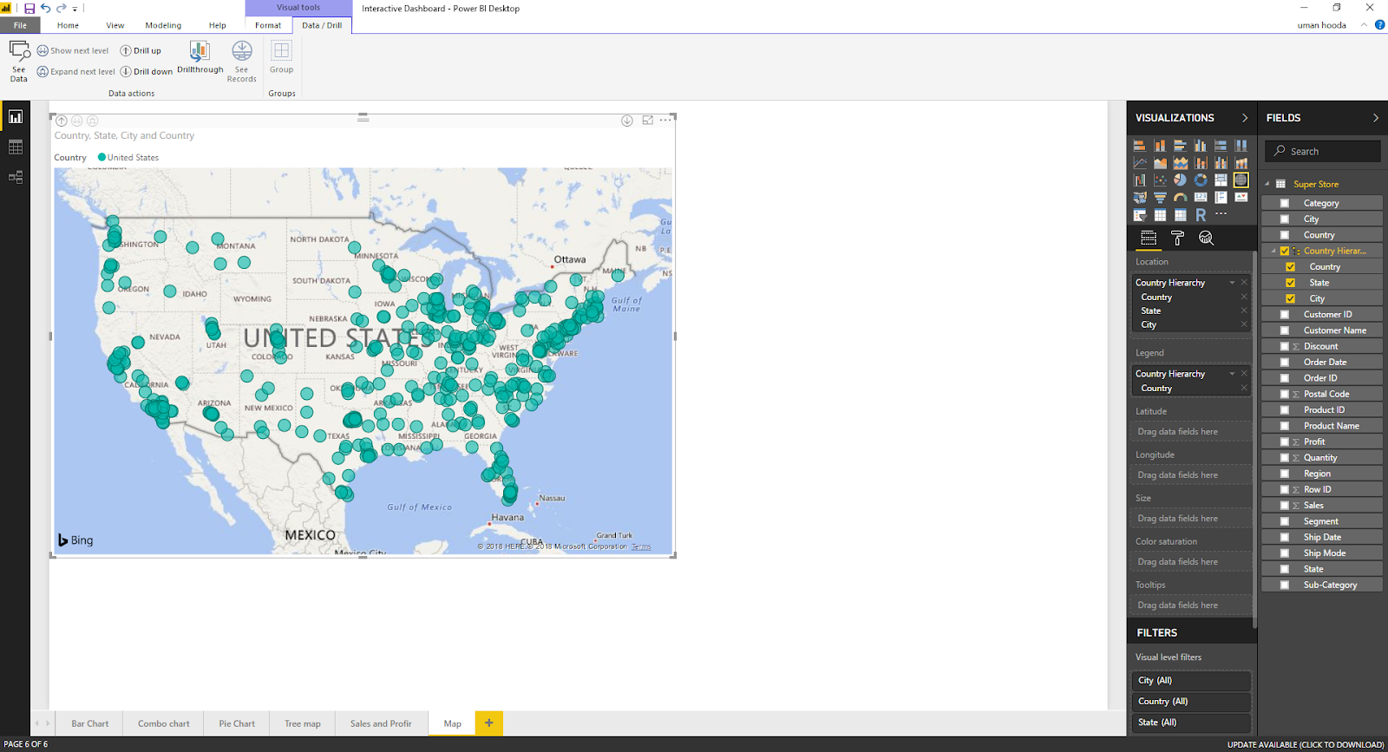This screenshot has width=1388, height=752.
Task: Uncheck the State checkbox under Country Hierarchy
Action: pos(1291,283)
